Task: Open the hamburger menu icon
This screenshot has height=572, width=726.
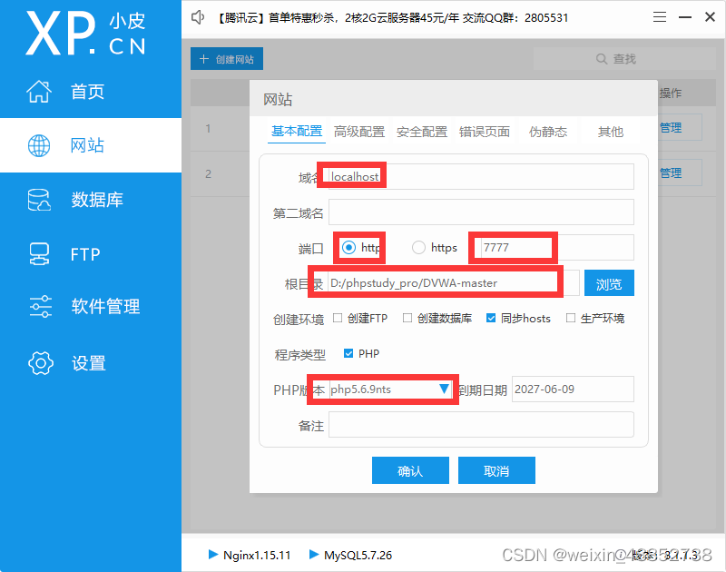Action: (x=660, y=17)
